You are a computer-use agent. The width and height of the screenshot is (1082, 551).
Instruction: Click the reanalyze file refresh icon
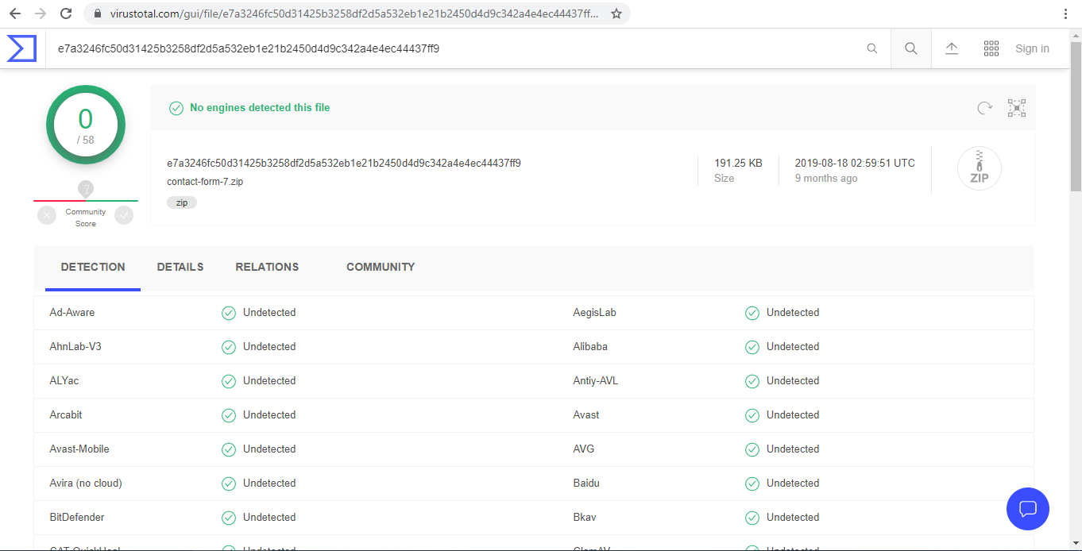(x=985, y=108)
